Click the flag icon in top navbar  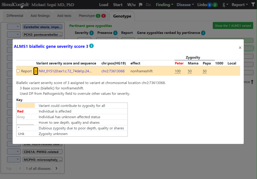tap(141, 5)
